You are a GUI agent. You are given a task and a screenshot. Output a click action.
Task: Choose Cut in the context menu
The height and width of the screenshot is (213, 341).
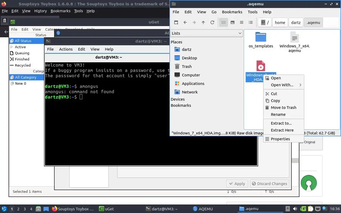[284, 94]
